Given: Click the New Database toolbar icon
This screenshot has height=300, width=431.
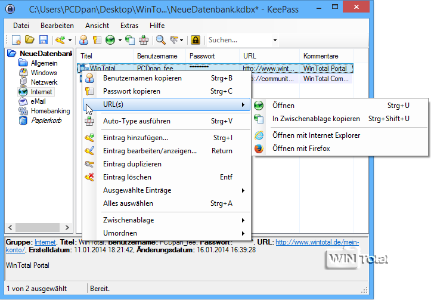Looking at the screenshot, I should click(x=17, y=40).
